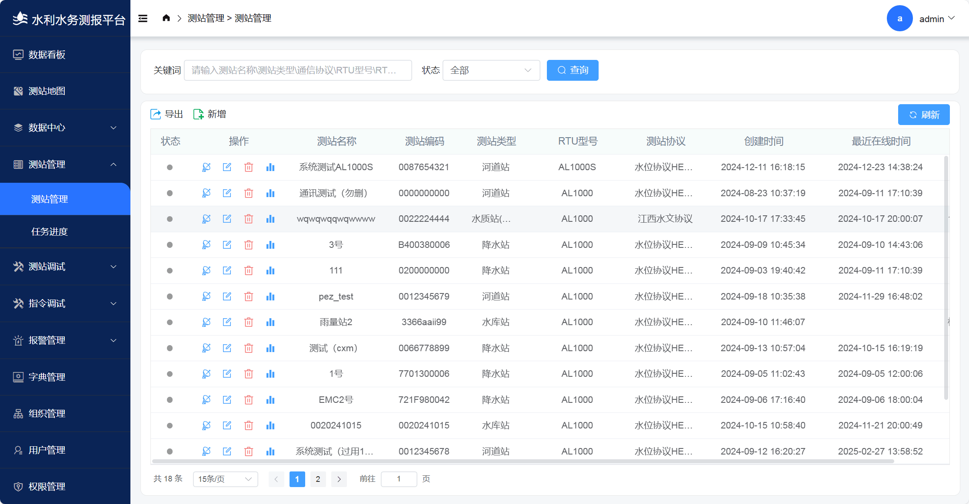Delete the pez_test station row
The image size is (969, 504).
pyautogui.click(x=249, y=296)
